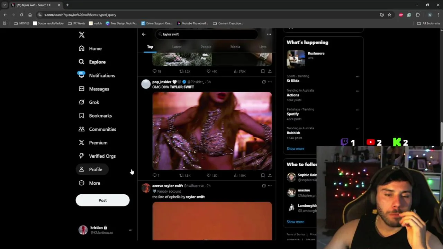Reply to post with 78 replies
The height and width of the screenshot is (249, 443).
tap(157, 71)
